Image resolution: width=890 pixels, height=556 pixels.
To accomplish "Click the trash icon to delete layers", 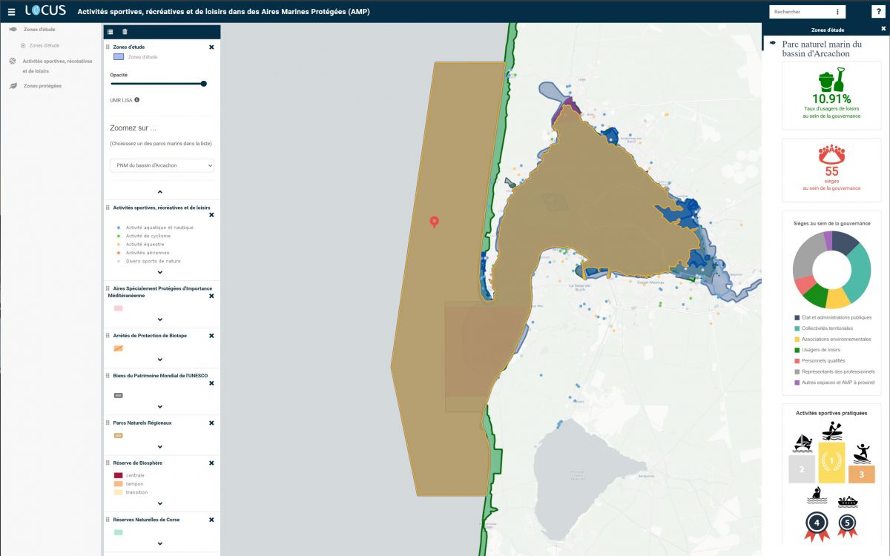I will (125, 31).
